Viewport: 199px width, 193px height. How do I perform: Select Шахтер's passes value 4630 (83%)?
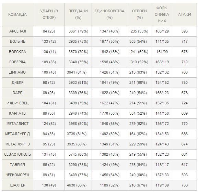tap(77, 185)
